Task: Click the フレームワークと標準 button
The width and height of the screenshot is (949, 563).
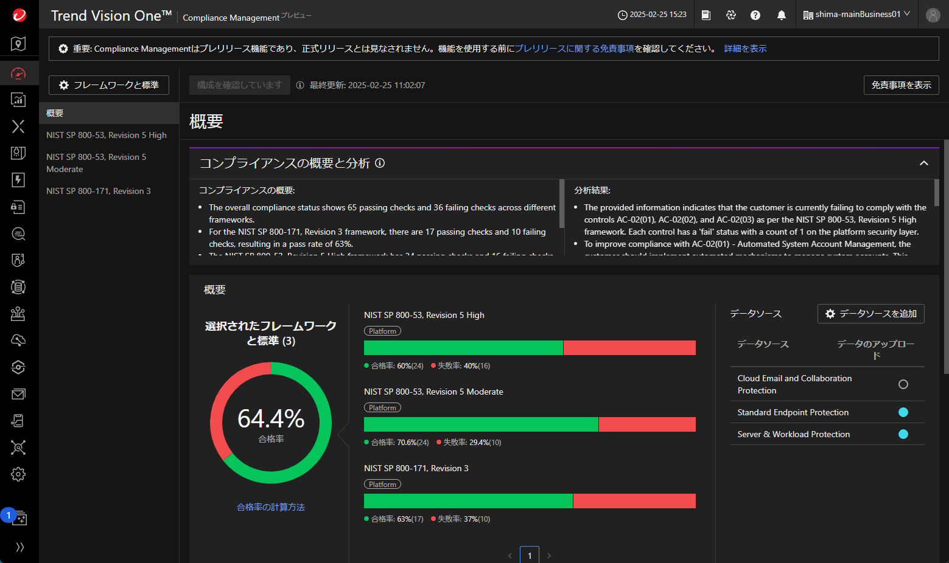Action: pos(109,85)
